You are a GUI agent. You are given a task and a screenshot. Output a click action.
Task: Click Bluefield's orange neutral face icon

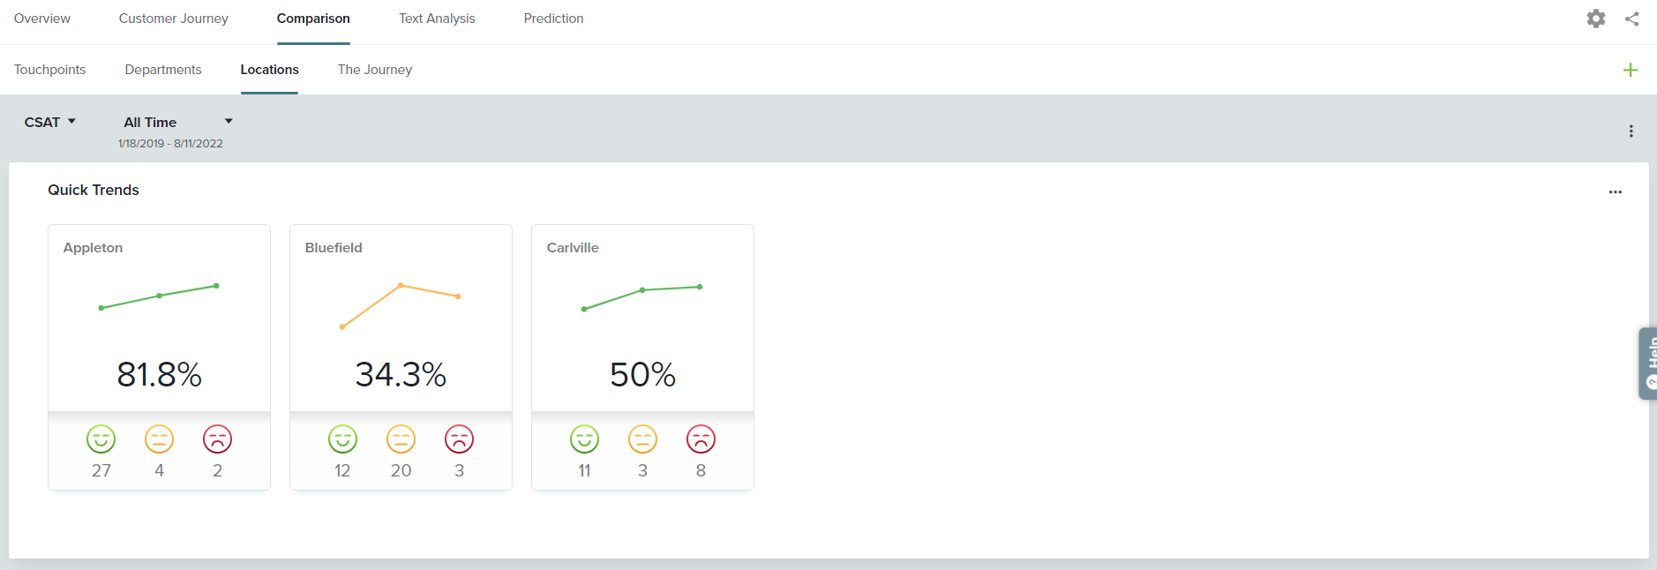401,439
